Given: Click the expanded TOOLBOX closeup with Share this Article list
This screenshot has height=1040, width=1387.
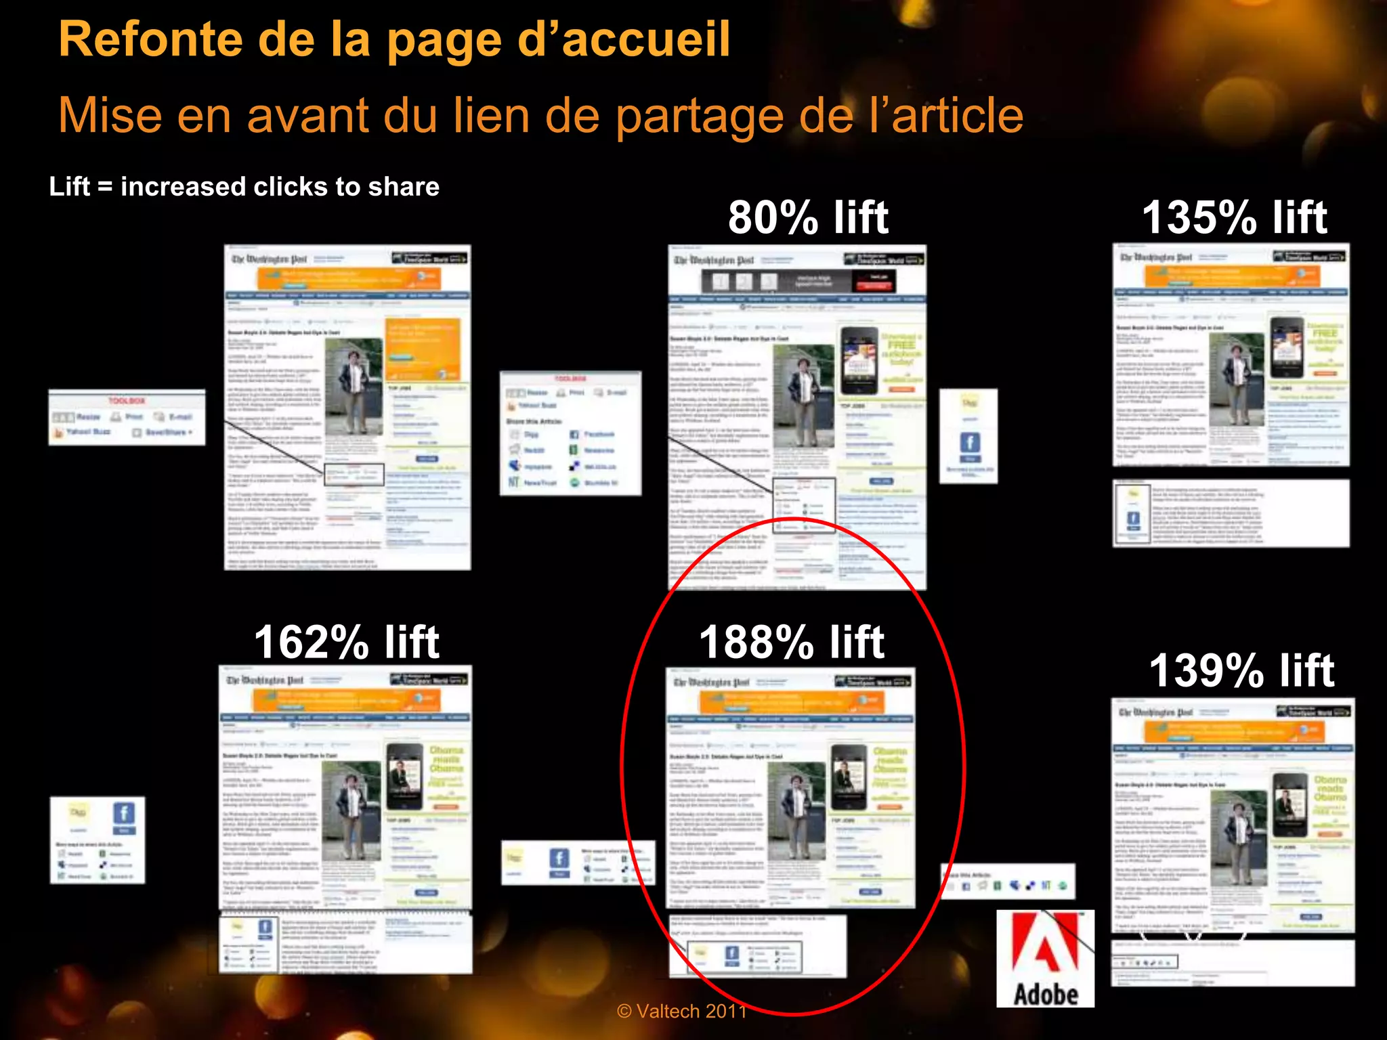Looking at the screenshot, I should pyautogui.click(x=570, y=433).
